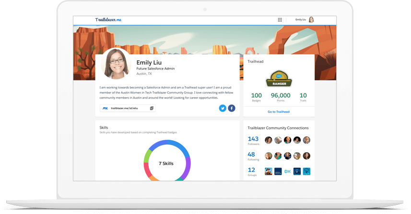The width and height of the screenshot is (411, 214).
Task: Open woman in green top in Following
Action: tap(278, 156)
